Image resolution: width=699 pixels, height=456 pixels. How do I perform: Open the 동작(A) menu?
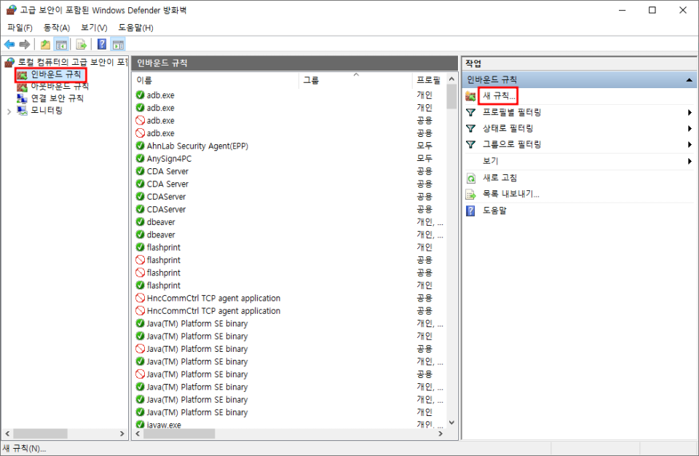click(x=57, y=28)
